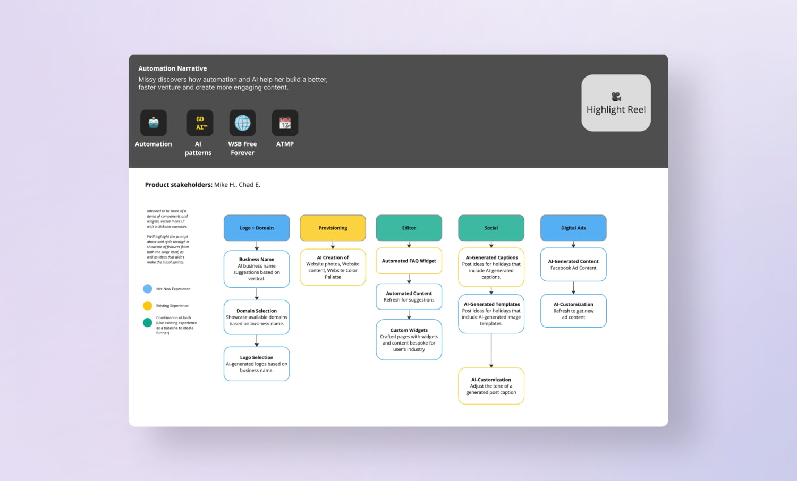Select the Logo + Domain header node
The width and height of the screenshot is (797, 481).
click(x=257, y=228)
